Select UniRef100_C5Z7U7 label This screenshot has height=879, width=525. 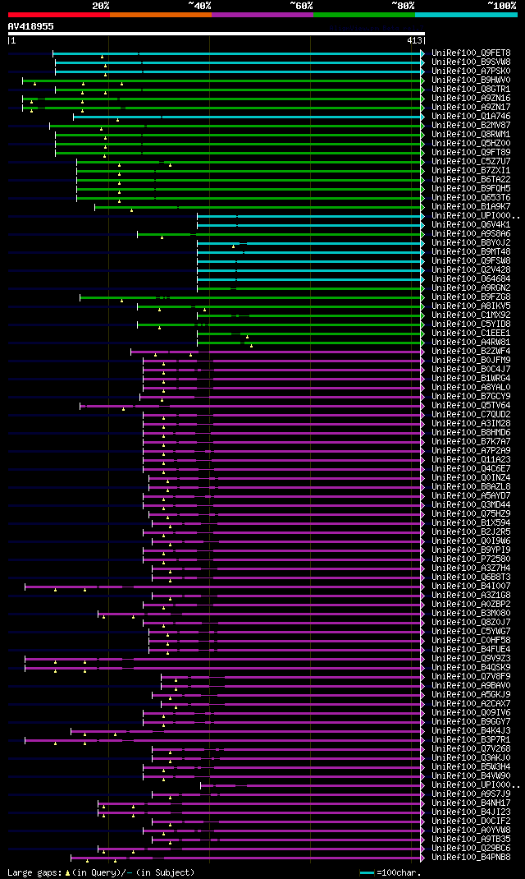point(471,162)
